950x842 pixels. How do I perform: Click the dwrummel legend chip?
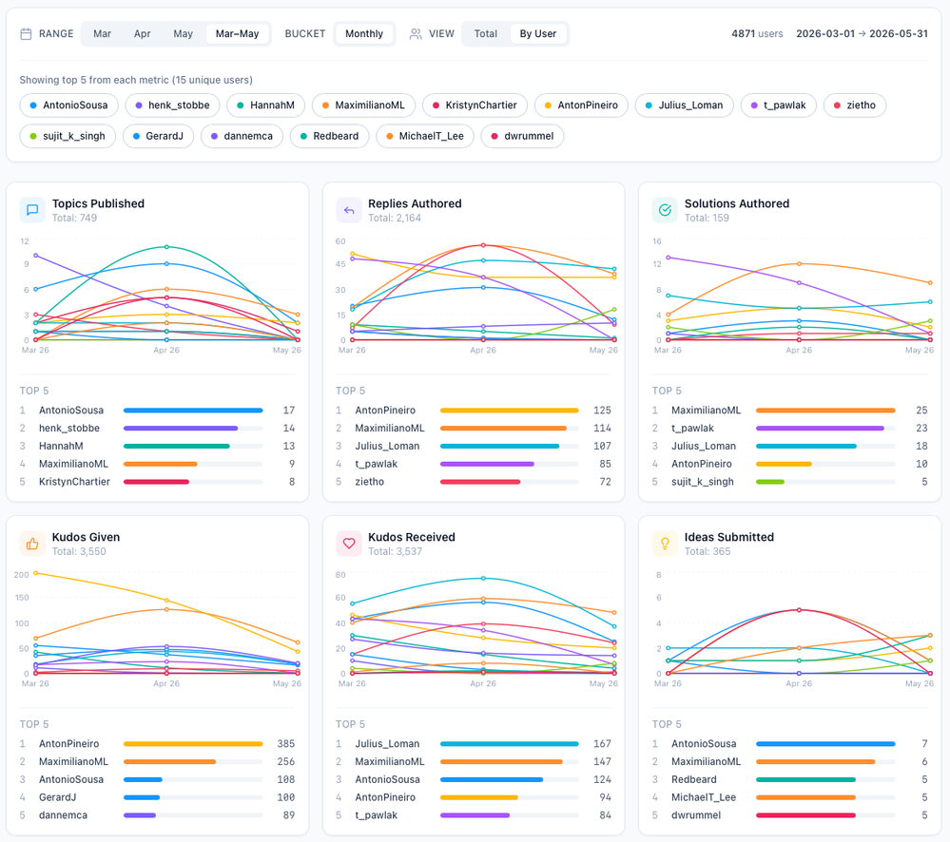tap(522, 136)
